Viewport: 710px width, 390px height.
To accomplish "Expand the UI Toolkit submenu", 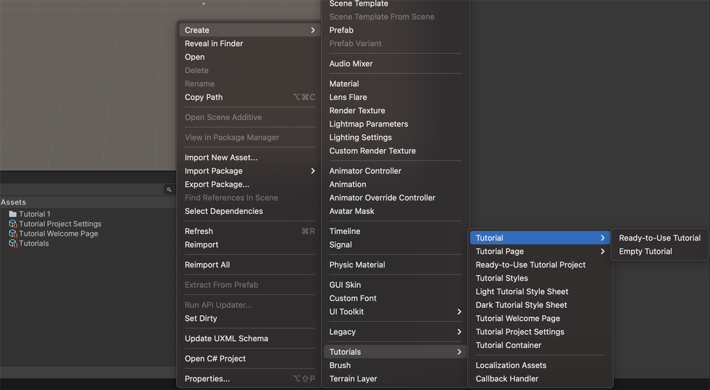I will 395,311.
